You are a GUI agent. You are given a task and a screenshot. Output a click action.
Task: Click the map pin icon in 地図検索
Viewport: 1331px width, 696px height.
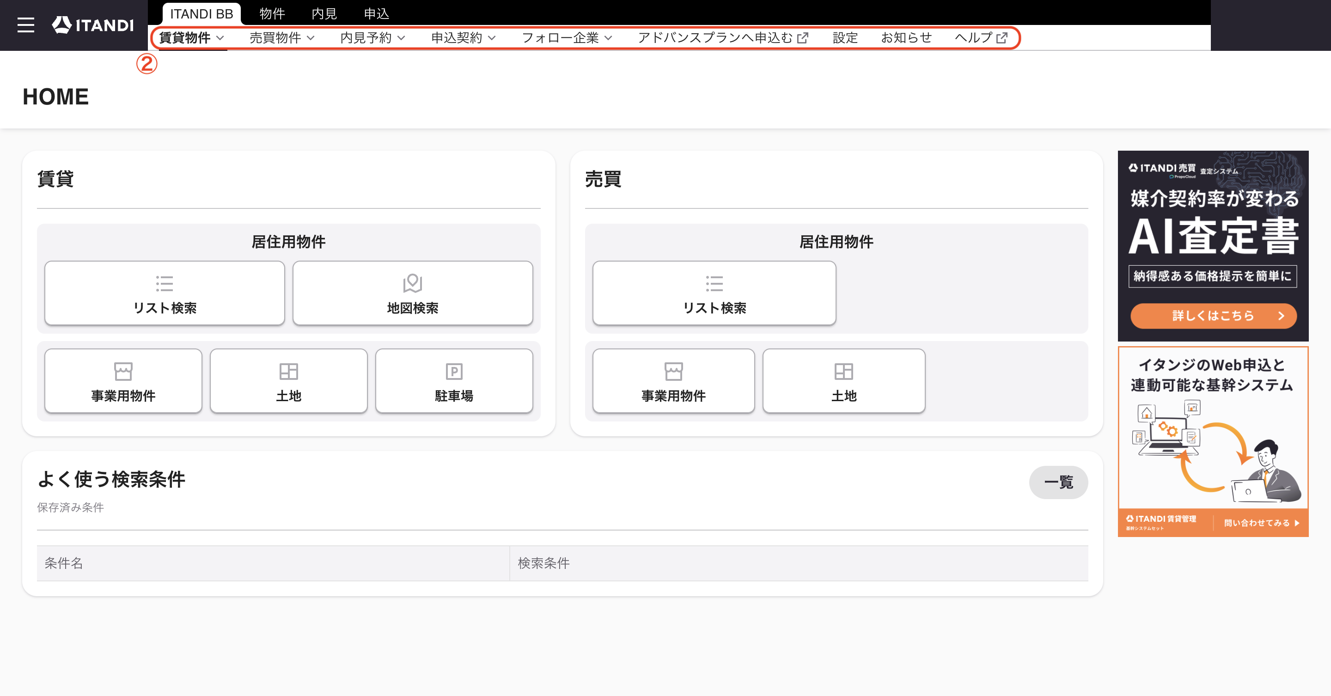(413, 283)
